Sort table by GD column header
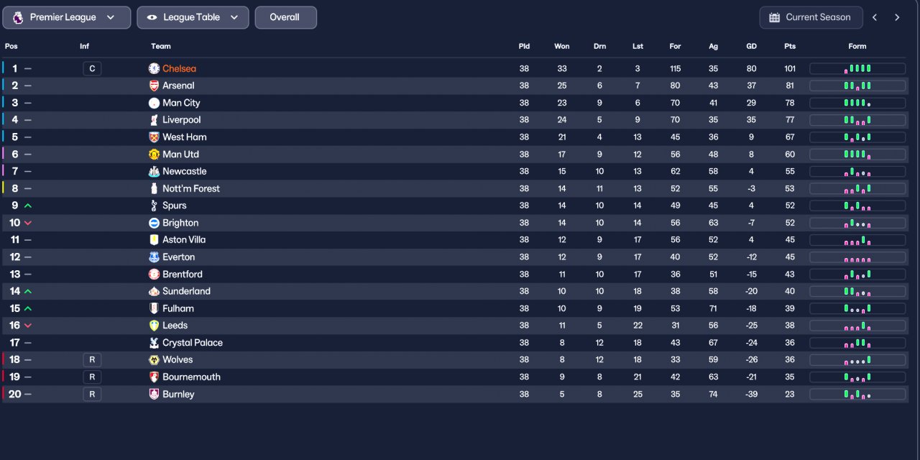This screenshot has height=460, width=920. pos(751,46)
